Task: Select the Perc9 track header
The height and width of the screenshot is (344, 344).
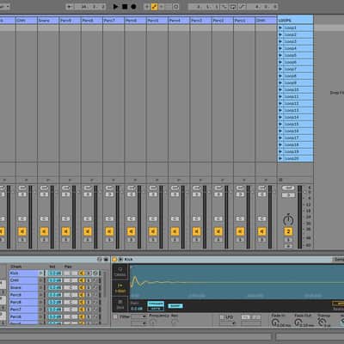Action: pyautogui.click(x=70, y=21)
